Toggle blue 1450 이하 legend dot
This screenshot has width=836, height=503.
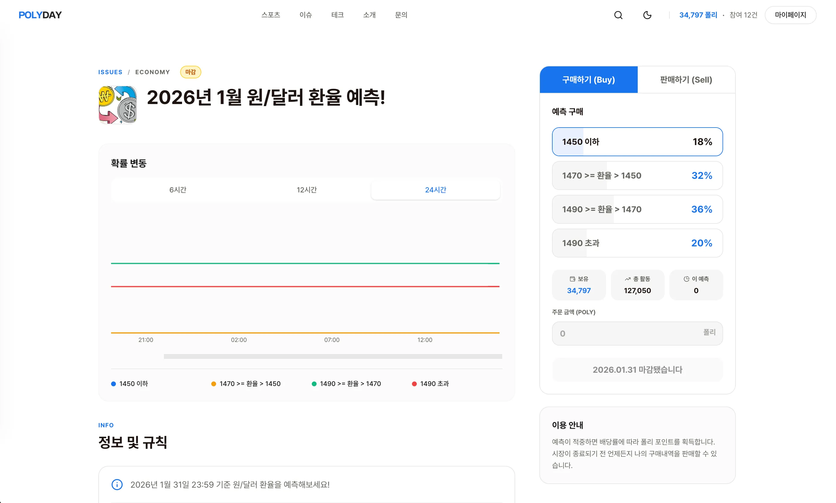coord(113,384)
